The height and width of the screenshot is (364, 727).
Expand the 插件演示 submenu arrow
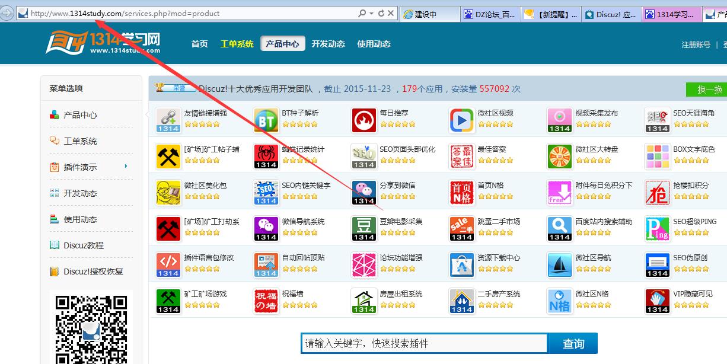click(126, 167)
